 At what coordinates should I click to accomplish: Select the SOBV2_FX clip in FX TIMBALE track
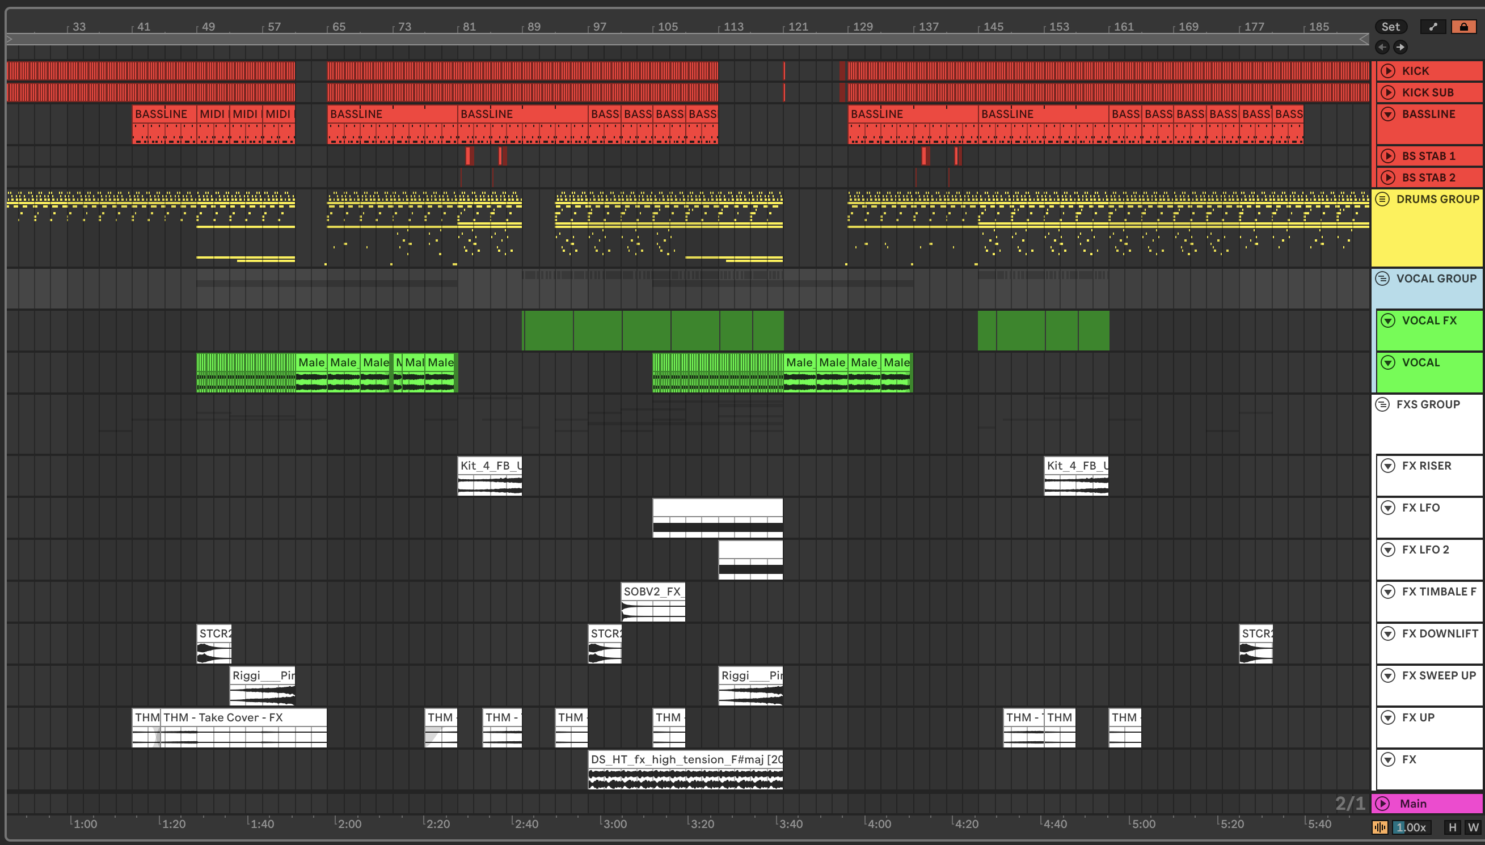click(653, 602)
